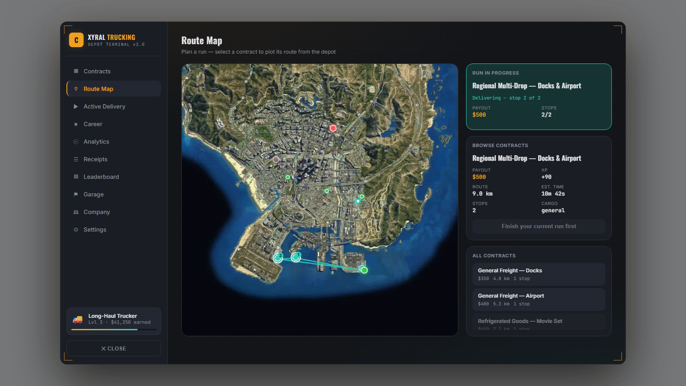Image resolution: width=686 pixels, height=386 pixels.
Task: Select stop 1 marker on the route
Action: pyautogui.click(x=296, y=257)
